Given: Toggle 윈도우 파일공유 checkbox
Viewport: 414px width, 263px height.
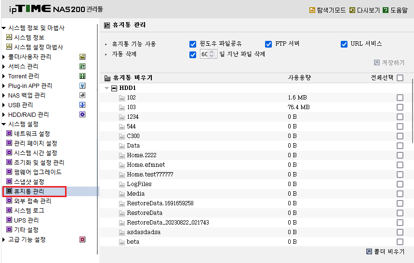Looking at the screenshot, I should coord(193,44).
